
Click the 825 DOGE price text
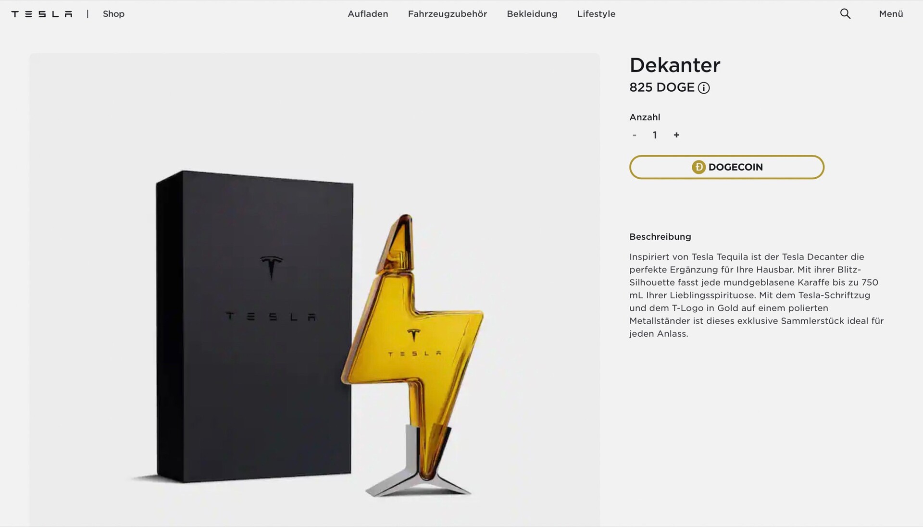pyautogui.click(x=662, y=87)
